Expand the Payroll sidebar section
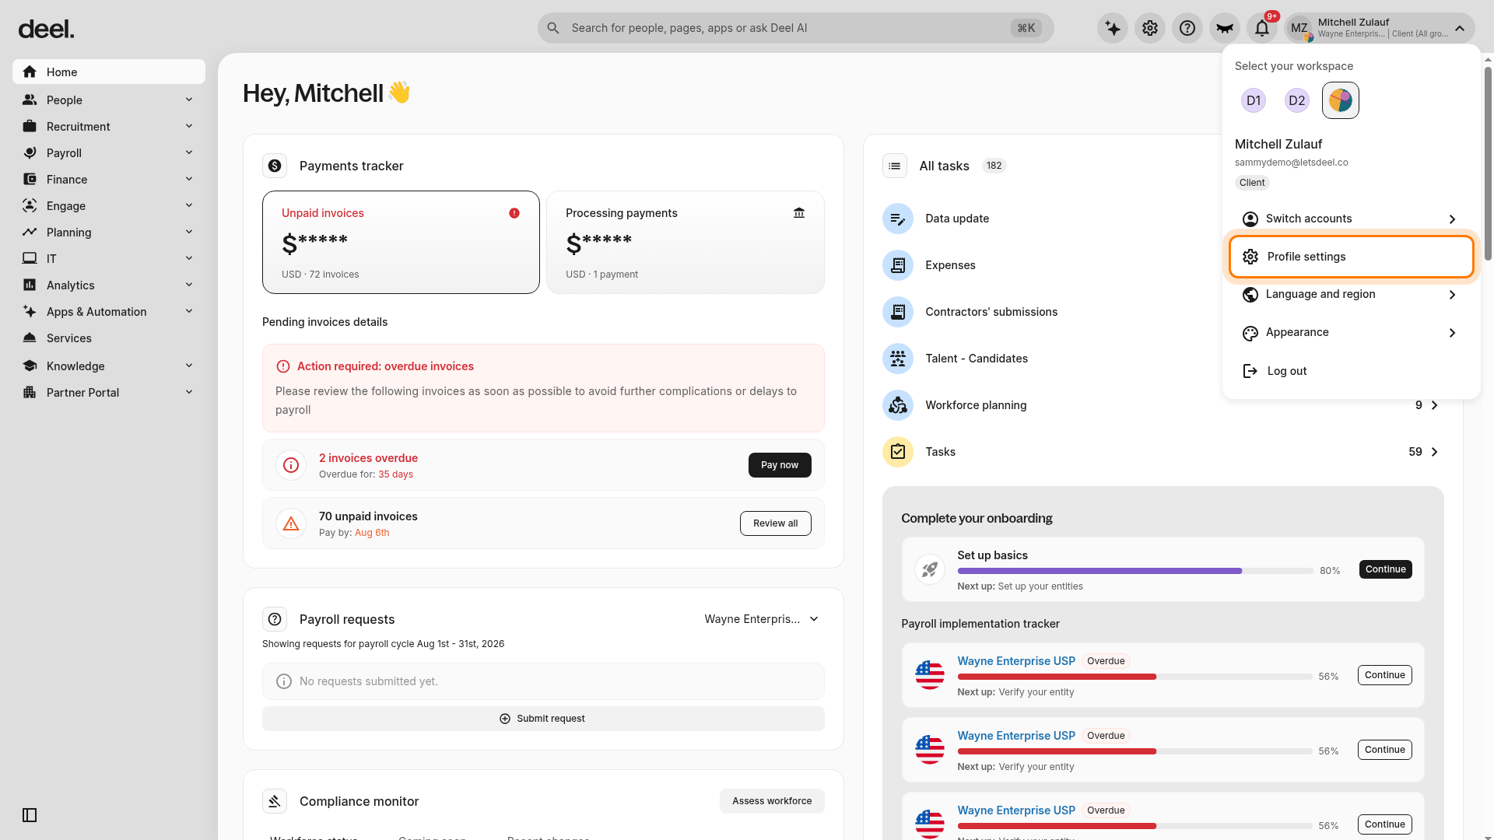 coord(109,153)
